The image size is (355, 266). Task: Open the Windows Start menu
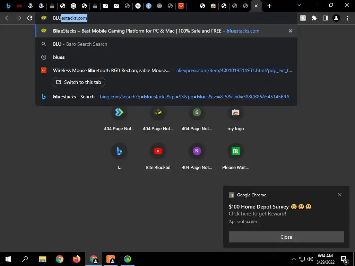click(8, 259)
